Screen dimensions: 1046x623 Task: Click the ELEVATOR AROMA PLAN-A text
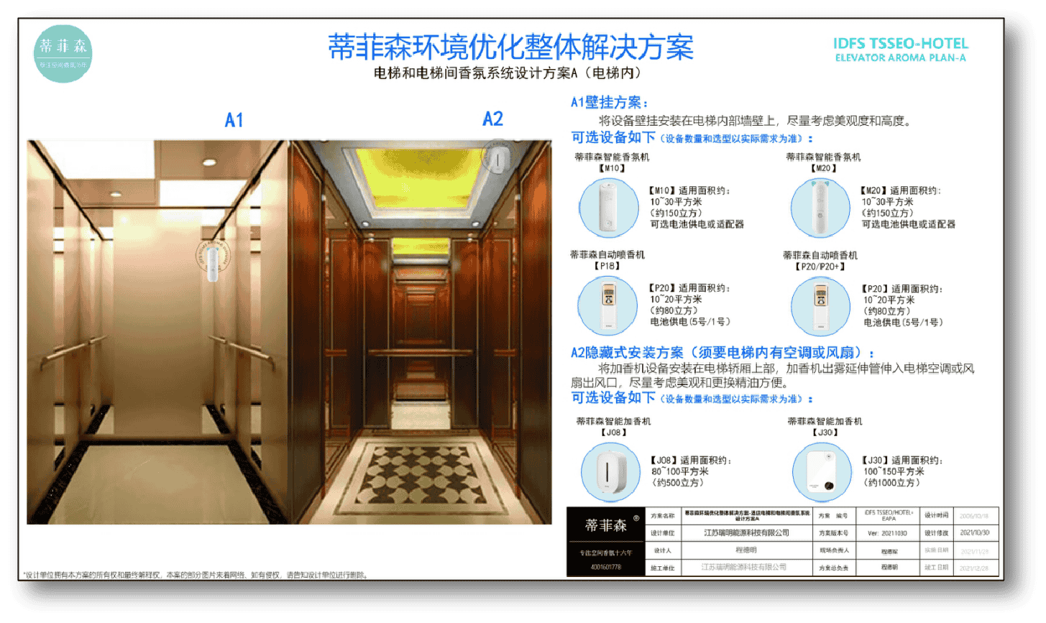(x=901, y=57)
